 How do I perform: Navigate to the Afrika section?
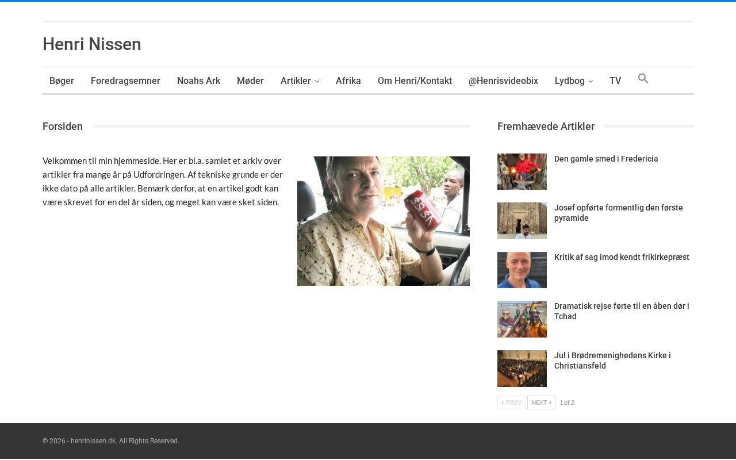348,81
